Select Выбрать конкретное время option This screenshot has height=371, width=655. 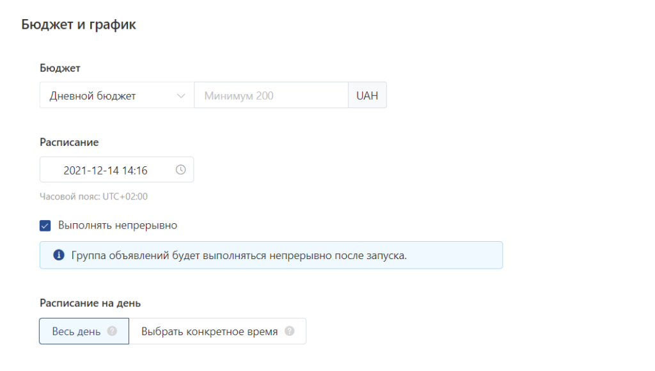coord(217,331)
